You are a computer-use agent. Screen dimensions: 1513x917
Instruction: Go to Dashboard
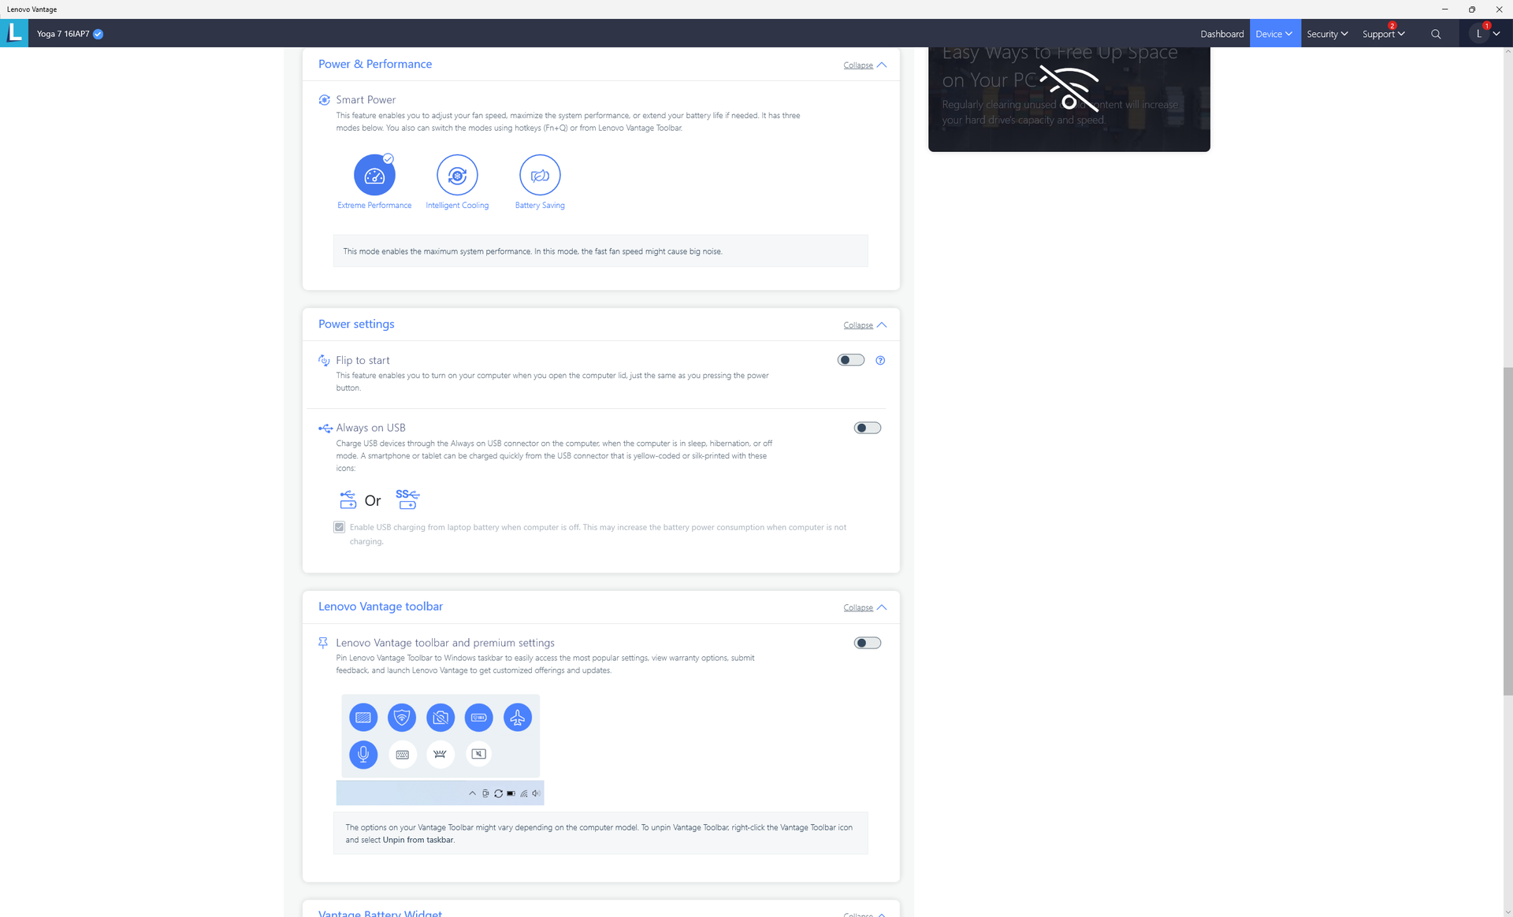(1221, 34)
